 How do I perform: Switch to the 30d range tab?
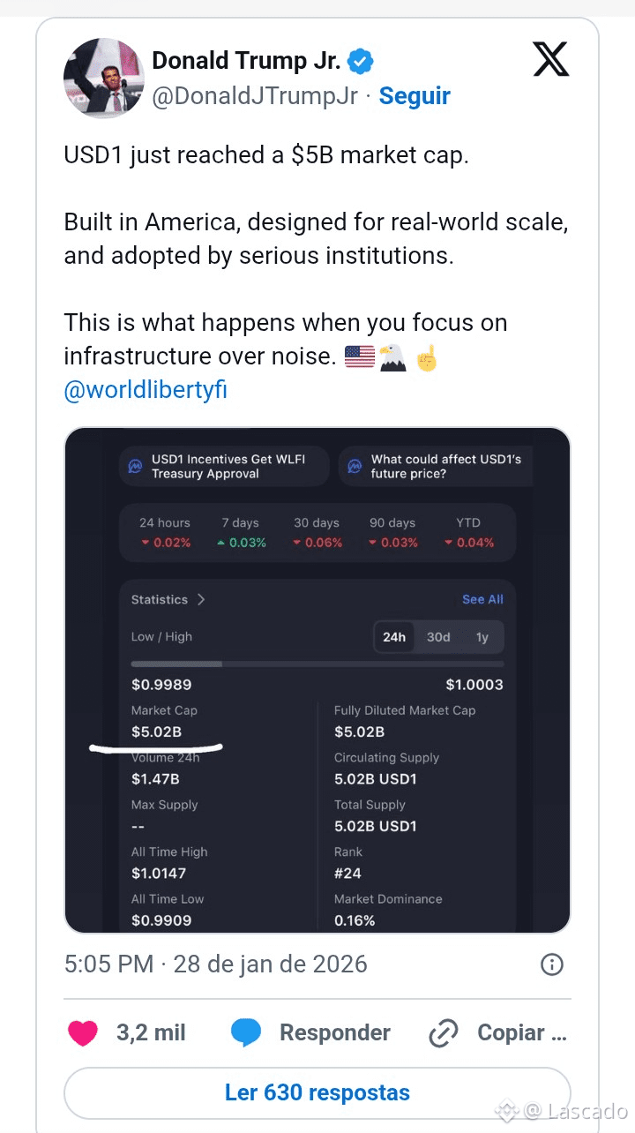(438, 637)
